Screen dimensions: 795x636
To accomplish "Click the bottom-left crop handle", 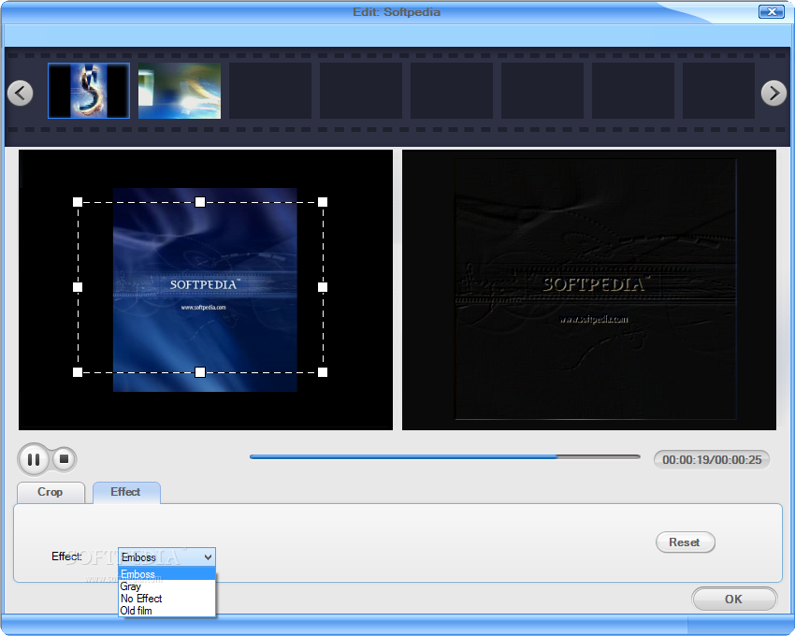I will click(x=78, y=372).
